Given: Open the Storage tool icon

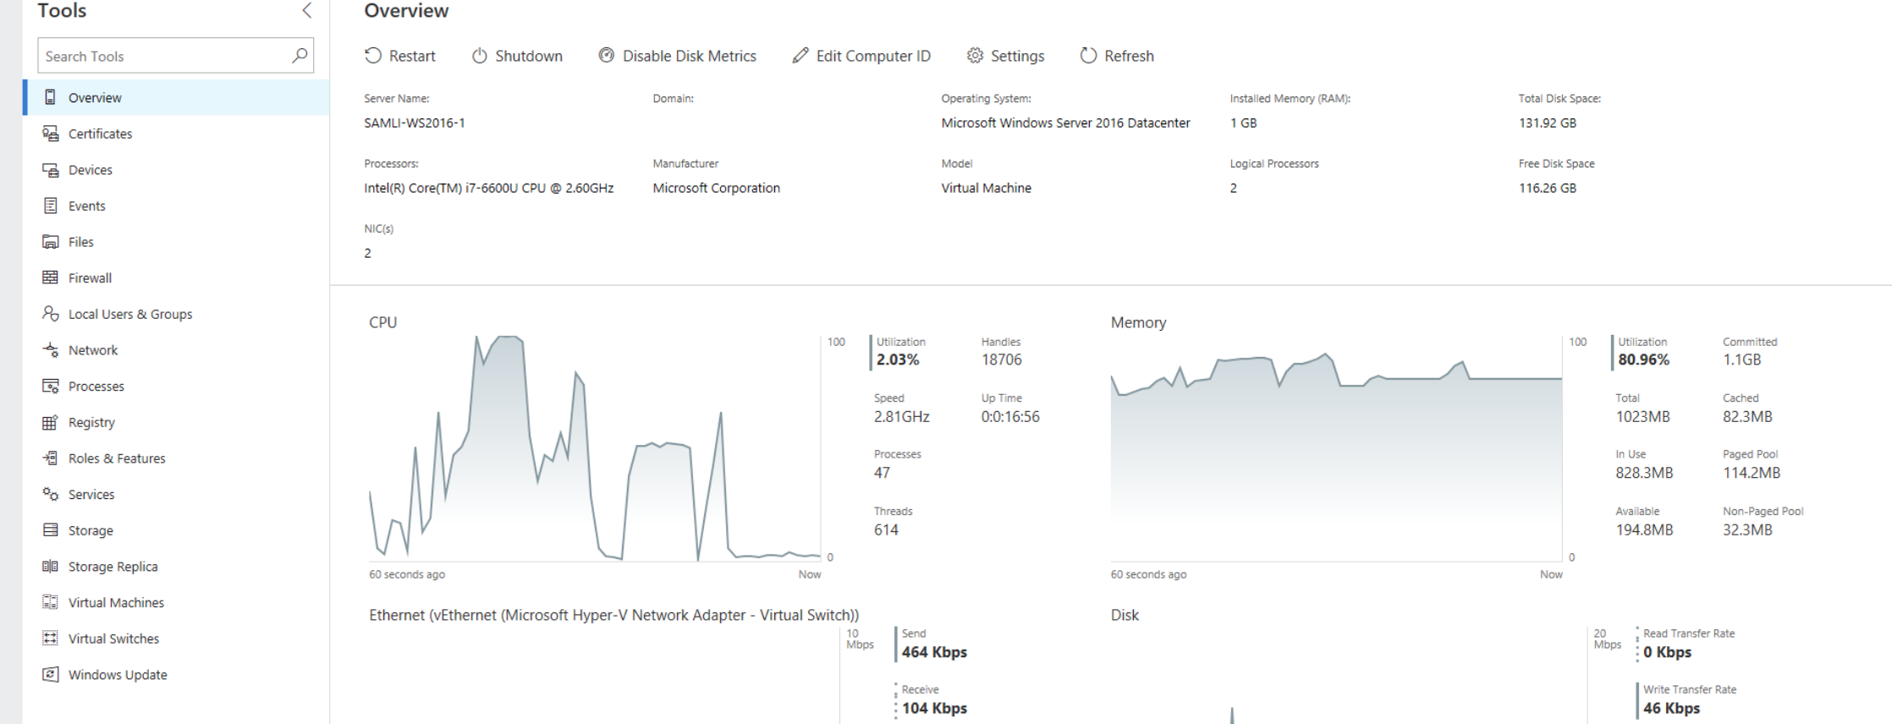Looking at the screenshot, I should 50,530.
